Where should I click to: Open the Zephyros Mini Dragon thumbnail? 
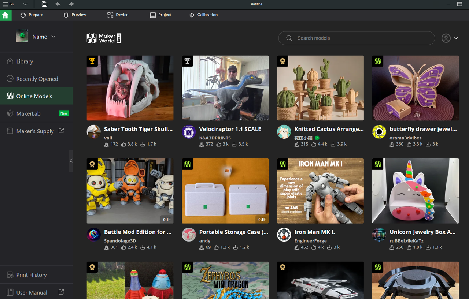pos(225,280)
